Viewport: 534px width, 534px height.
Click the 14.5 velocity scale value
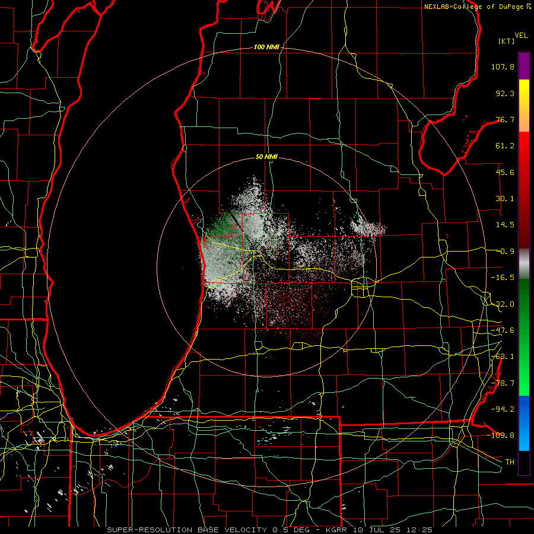click(x=505, y=225)
